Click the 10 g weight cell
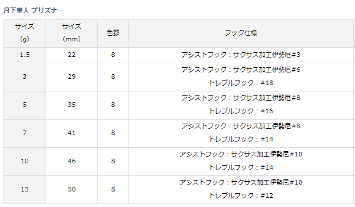The width and height of the screenshot is (355, 207). pos(25,162)
